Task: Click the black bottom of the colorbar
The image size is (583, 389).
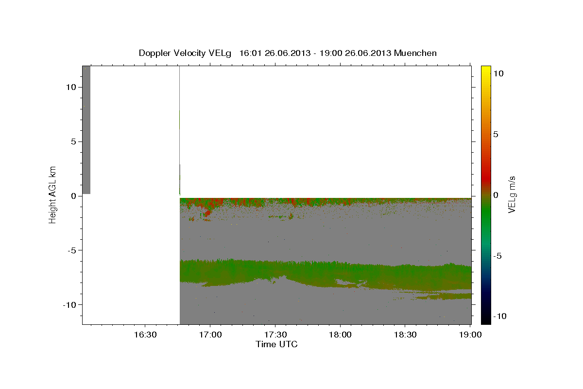Action: point(486,318)
